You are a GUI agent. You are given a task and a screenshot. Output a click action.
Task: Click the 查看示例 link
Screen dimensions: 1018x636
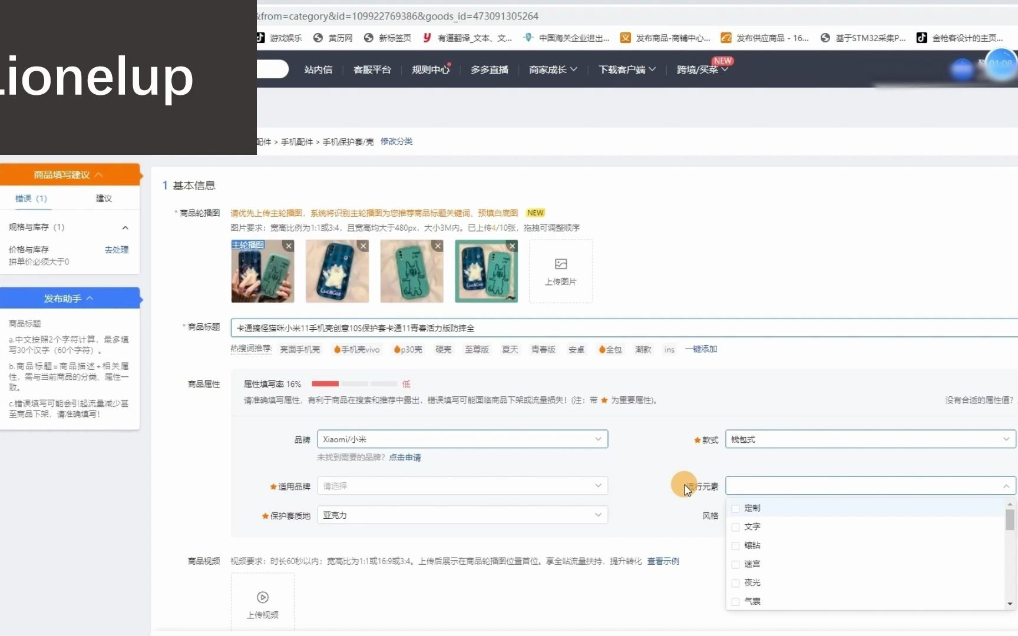[x=663, y=561]
